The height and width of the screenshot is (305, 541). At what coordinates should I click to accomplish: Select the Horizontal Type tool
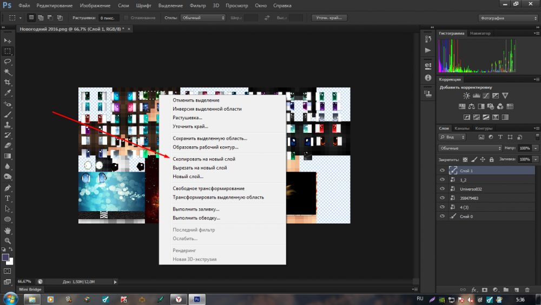pyautogui.click(x=8, y=199)
